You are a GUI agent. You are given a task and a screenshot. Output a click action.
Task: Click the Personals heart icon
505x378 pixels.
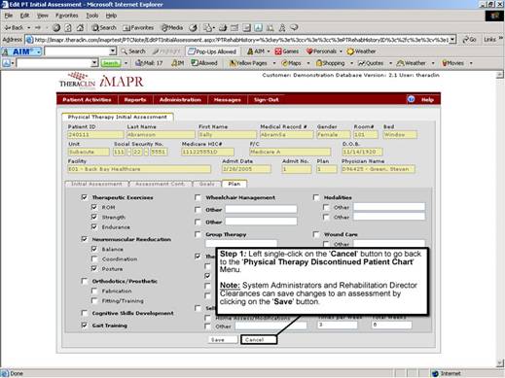pos(309,52)
